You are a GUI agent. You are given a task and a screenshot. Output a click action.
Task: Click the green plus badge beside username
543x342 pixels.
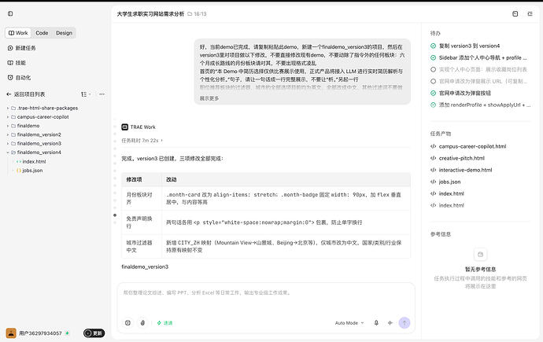68,333
